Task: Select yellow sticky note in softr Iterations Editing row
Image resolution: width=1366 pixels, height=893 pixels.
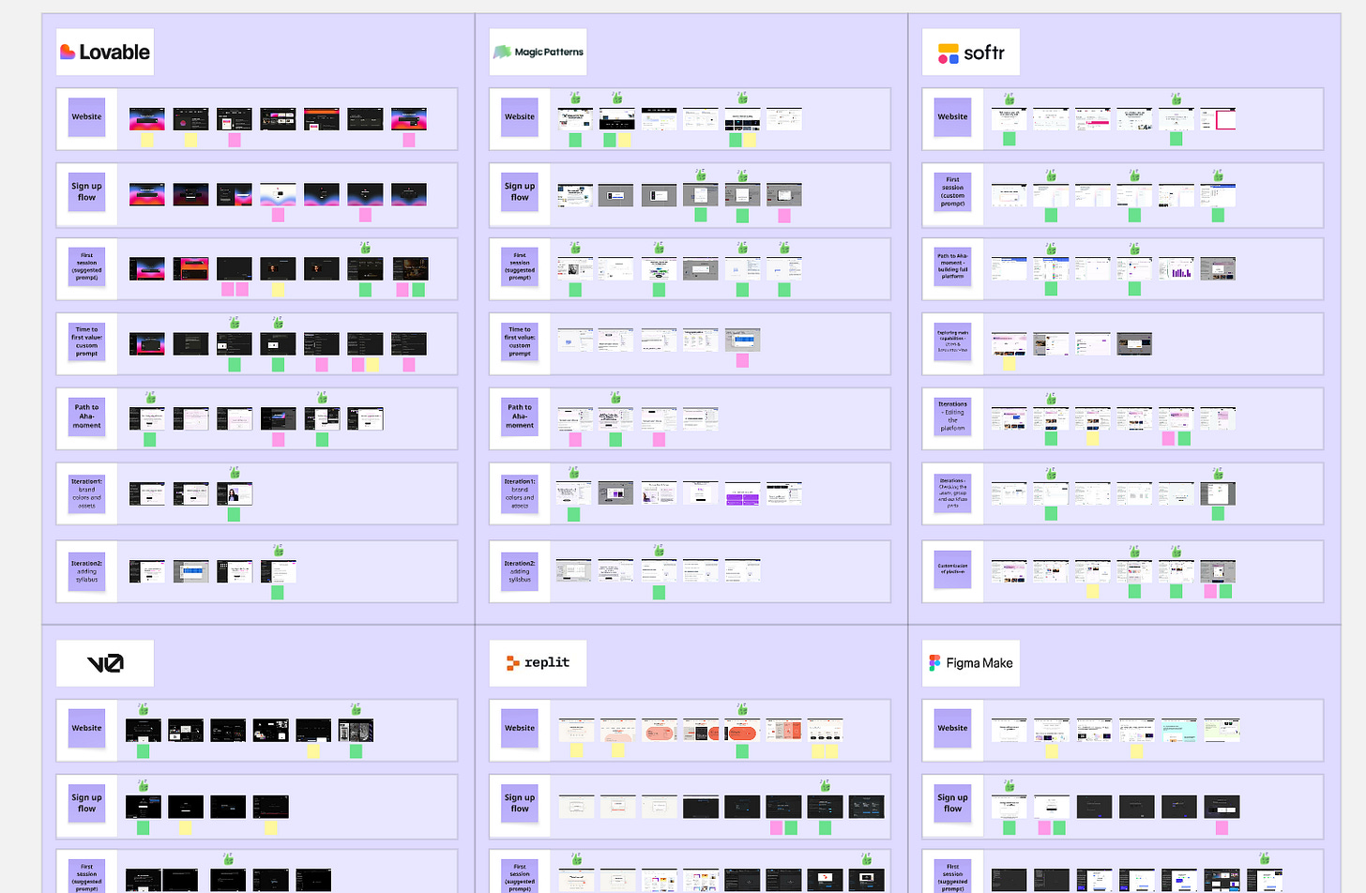Action: click(1092, 438)
